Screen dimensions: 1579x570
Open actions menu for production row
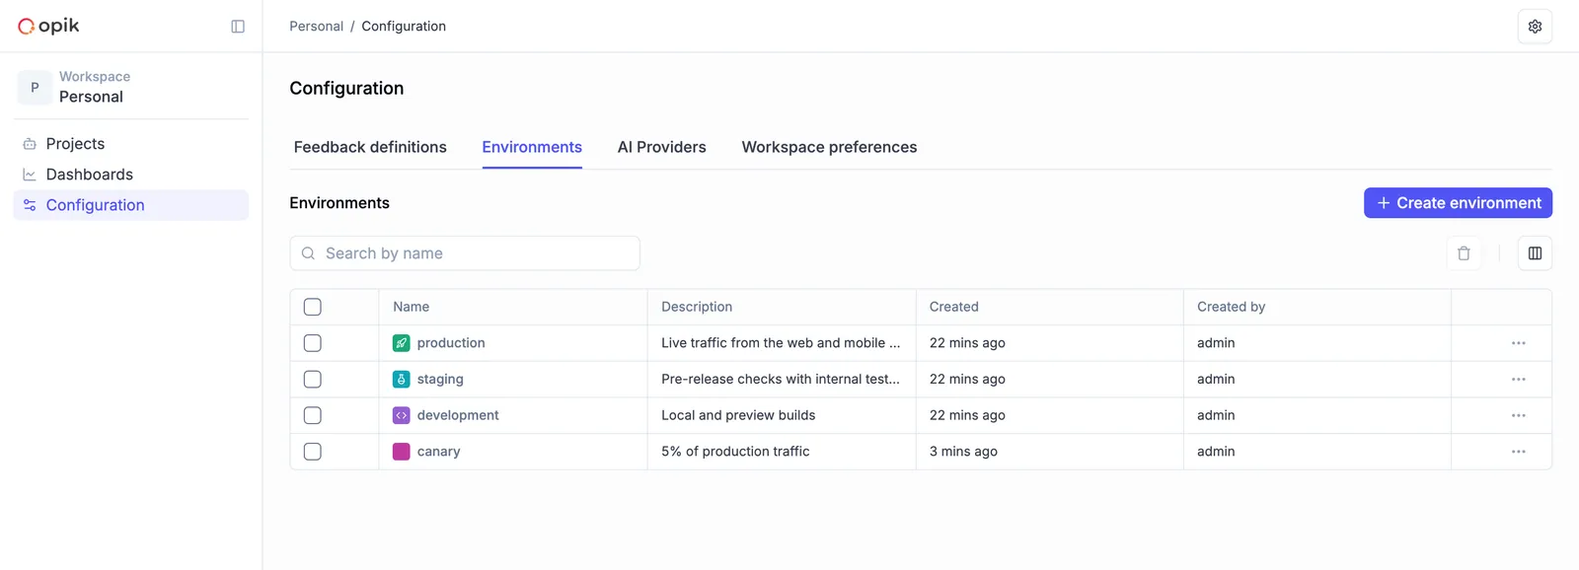(1518, 343)
